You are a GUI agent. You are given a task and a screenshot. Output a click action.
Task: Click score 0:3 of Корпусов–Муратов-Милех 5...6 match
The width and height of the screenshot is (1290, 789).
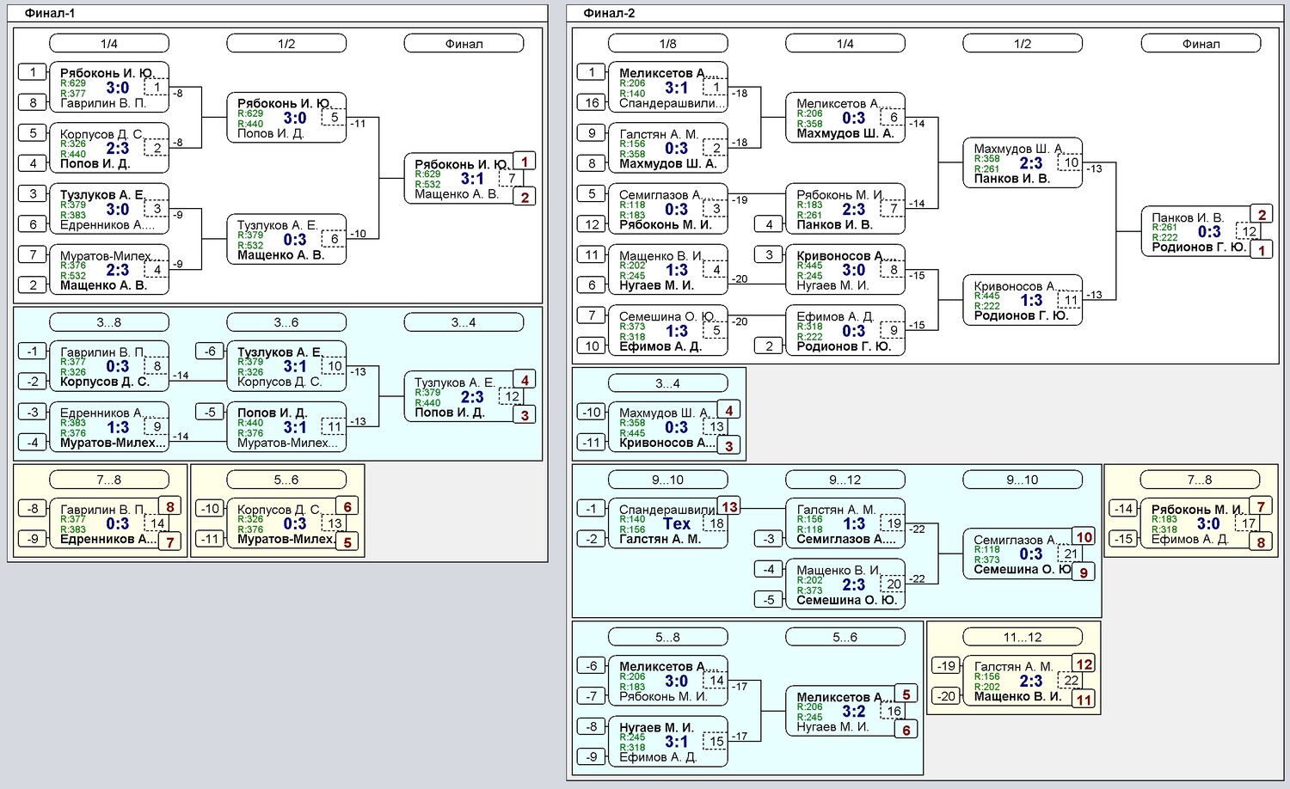point(295,523)
